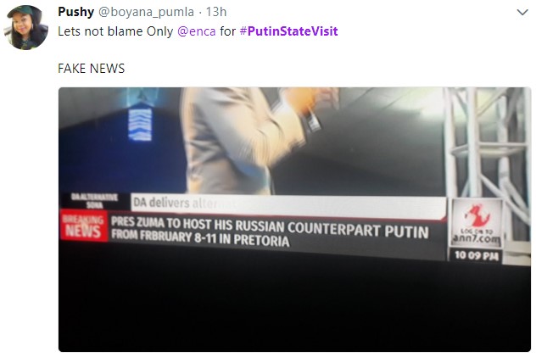Screen dimensions: 536x357
Task: Click the 'DA delivers' white headline strip
Action: (288, 206)
